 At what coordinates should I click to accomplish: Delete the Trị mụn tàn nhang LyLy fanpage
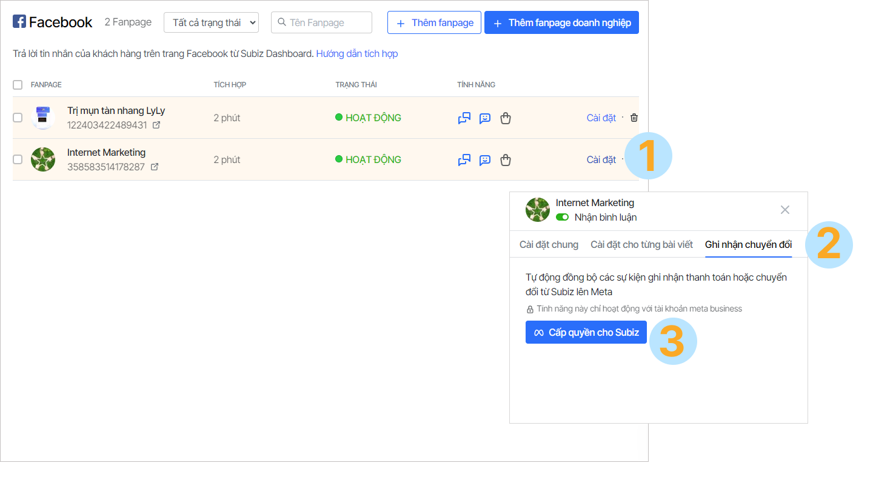pos(634,118)
